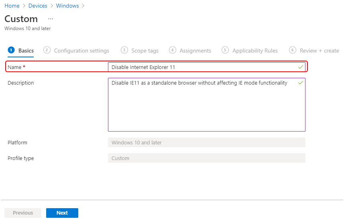Viewport: 344px width, 221px height.
Task: Click the green checkmark in Name field
Action: [301, 67]
